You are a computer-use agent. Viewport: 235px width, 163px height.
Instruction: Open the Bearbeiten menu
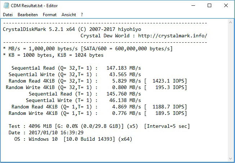28,15
